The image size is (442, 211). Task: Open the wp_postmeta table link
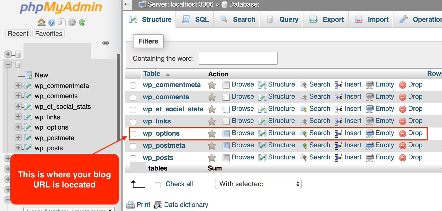pyautogui.click(x=164, y=146)
